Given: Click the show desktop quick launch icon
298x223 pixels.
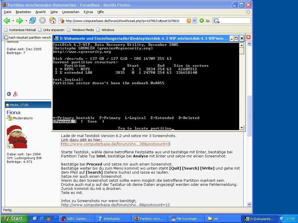Looking at the screenshot, I should 35,218.
